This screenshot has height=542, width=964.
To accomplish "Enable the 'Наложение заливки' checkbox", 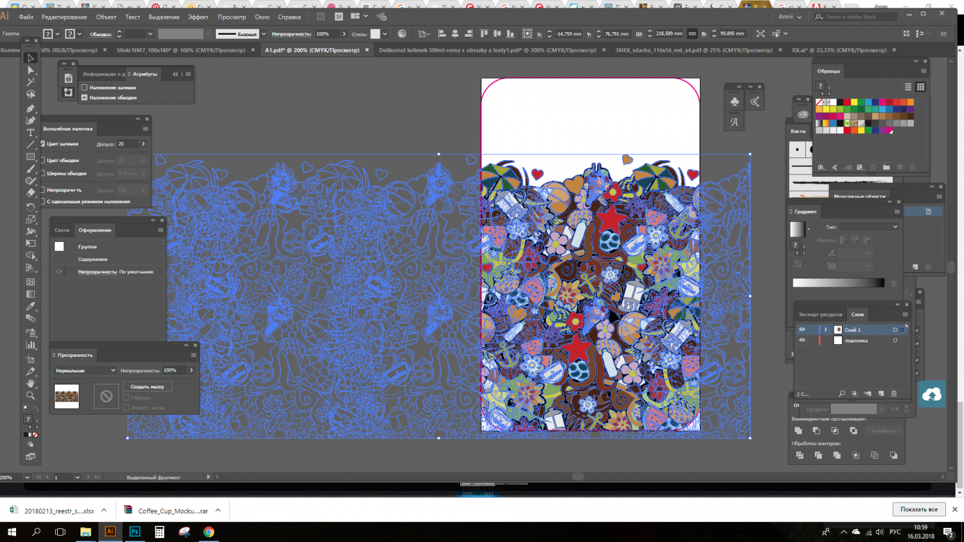I will [84, 87].
